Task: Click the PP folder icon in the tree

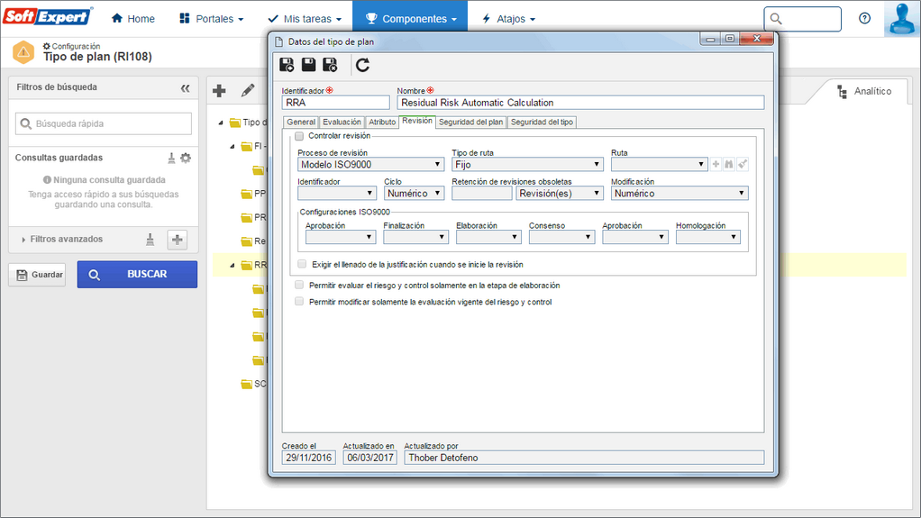Action: pos(247,194)
